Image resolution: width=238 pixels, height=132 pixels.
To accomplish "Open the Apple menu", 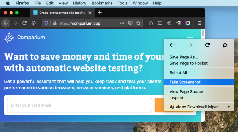I will click(8, 3).
